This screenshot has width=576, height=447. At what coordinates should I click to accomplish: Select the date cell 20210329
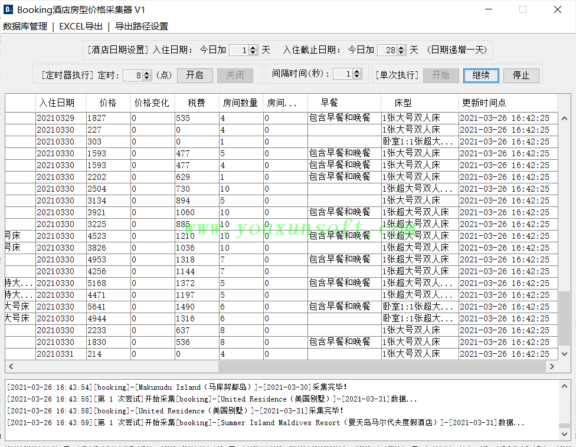(61, 118)
